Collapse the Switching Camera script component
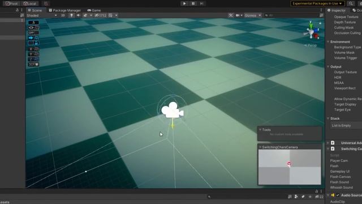The width and height of the screenshot is (362, 204). tap(328, 148)
